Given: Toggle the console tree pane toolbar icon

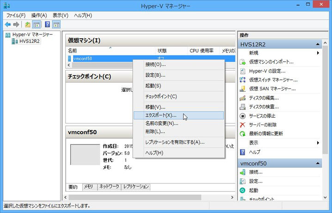Looking at the screenshot, I should 37,24.
